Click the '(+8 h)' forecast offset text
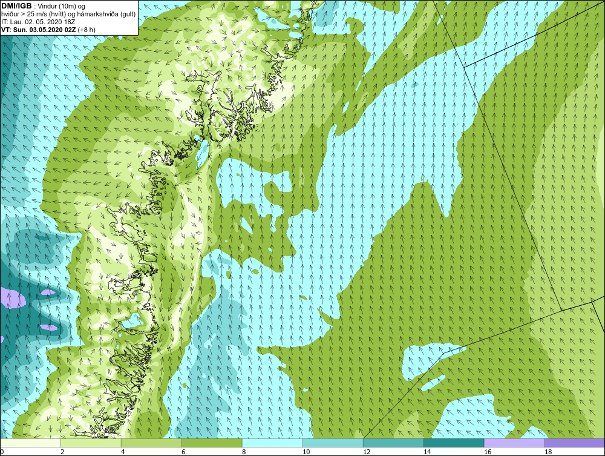605x456 pixels. click(87, 29)
